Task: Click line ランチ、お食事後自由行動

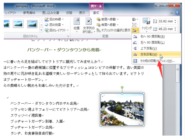Action: pyautogui.click(x=31, y=133)
